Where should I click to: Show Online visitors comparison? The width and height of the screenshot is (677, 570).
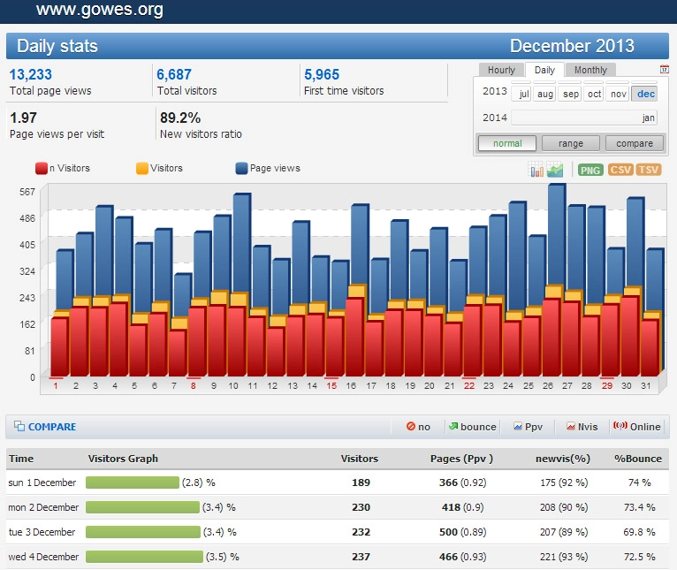(636, 427)
